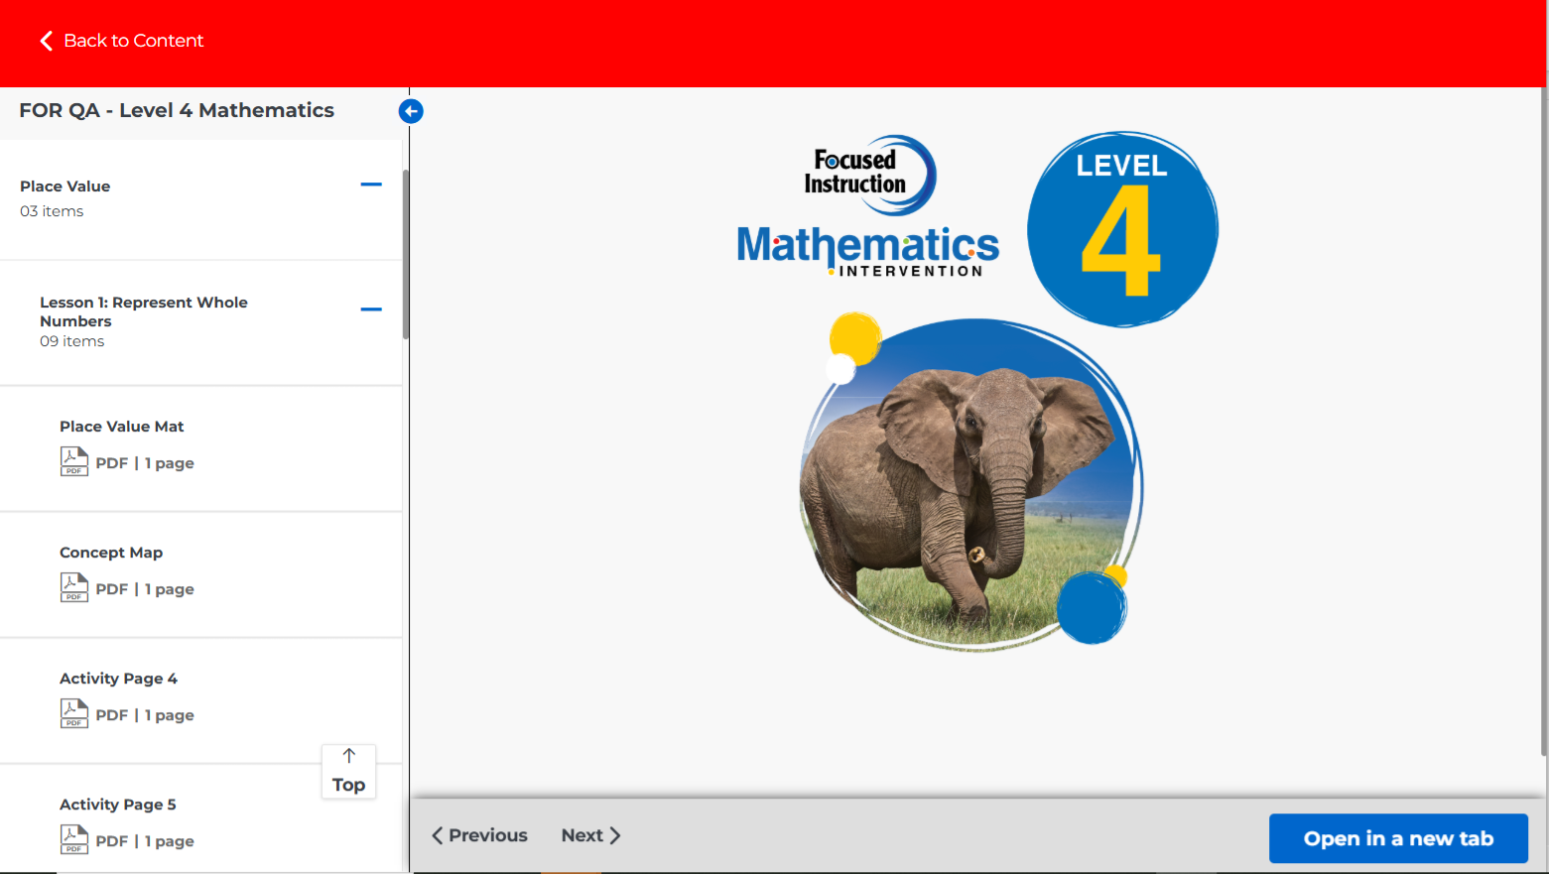Select Concept Map in the sidebar

click(x=111, y=553)
